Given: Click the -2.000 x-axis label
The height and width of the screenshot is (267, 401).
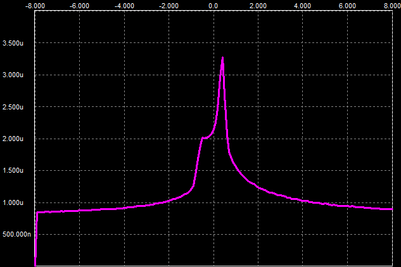Looking at the screenshot, I should pyautogui.click(x=169, y=6).
